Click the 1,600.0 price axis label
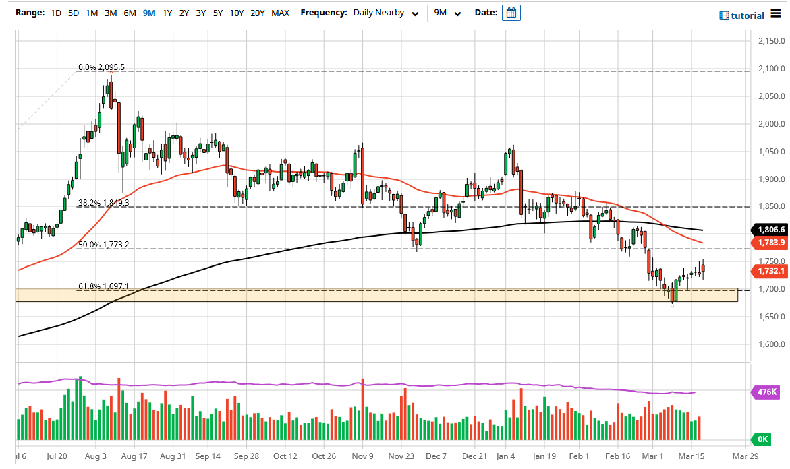The width and height of the screenshot is (790, 469). (x=771, y=344)
